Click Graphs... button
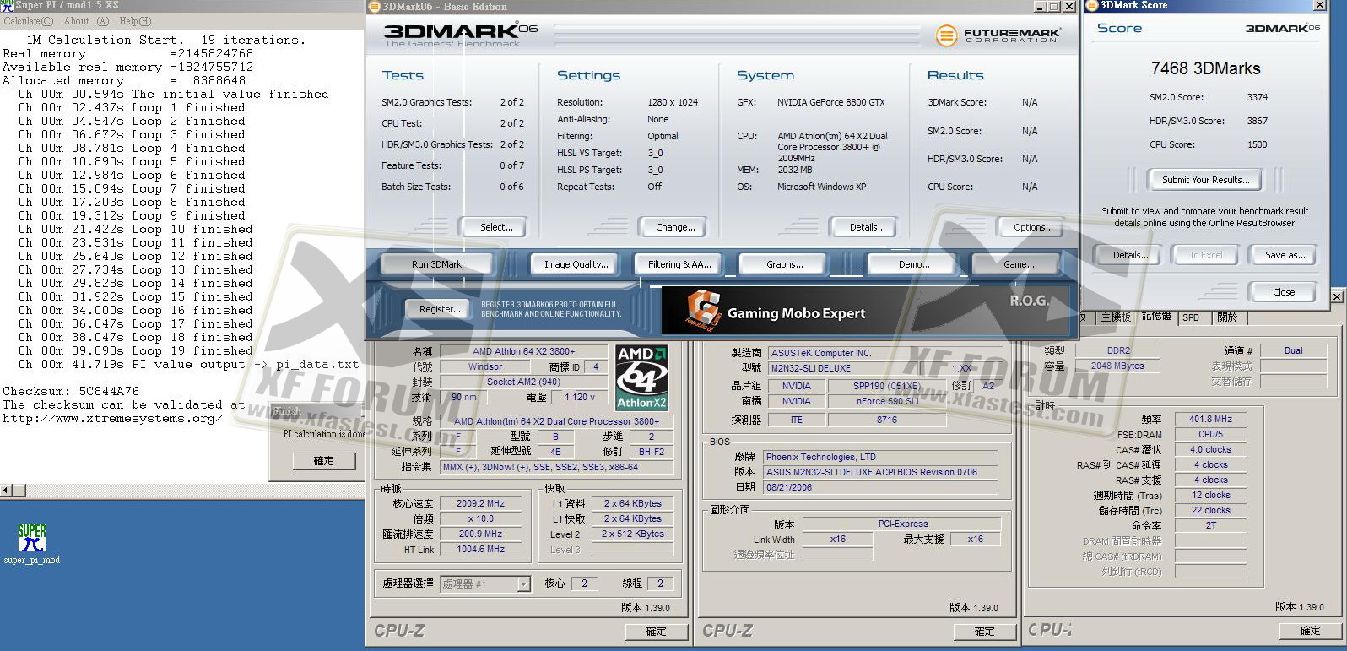1347x651 pixels. (x=784, y=264)
